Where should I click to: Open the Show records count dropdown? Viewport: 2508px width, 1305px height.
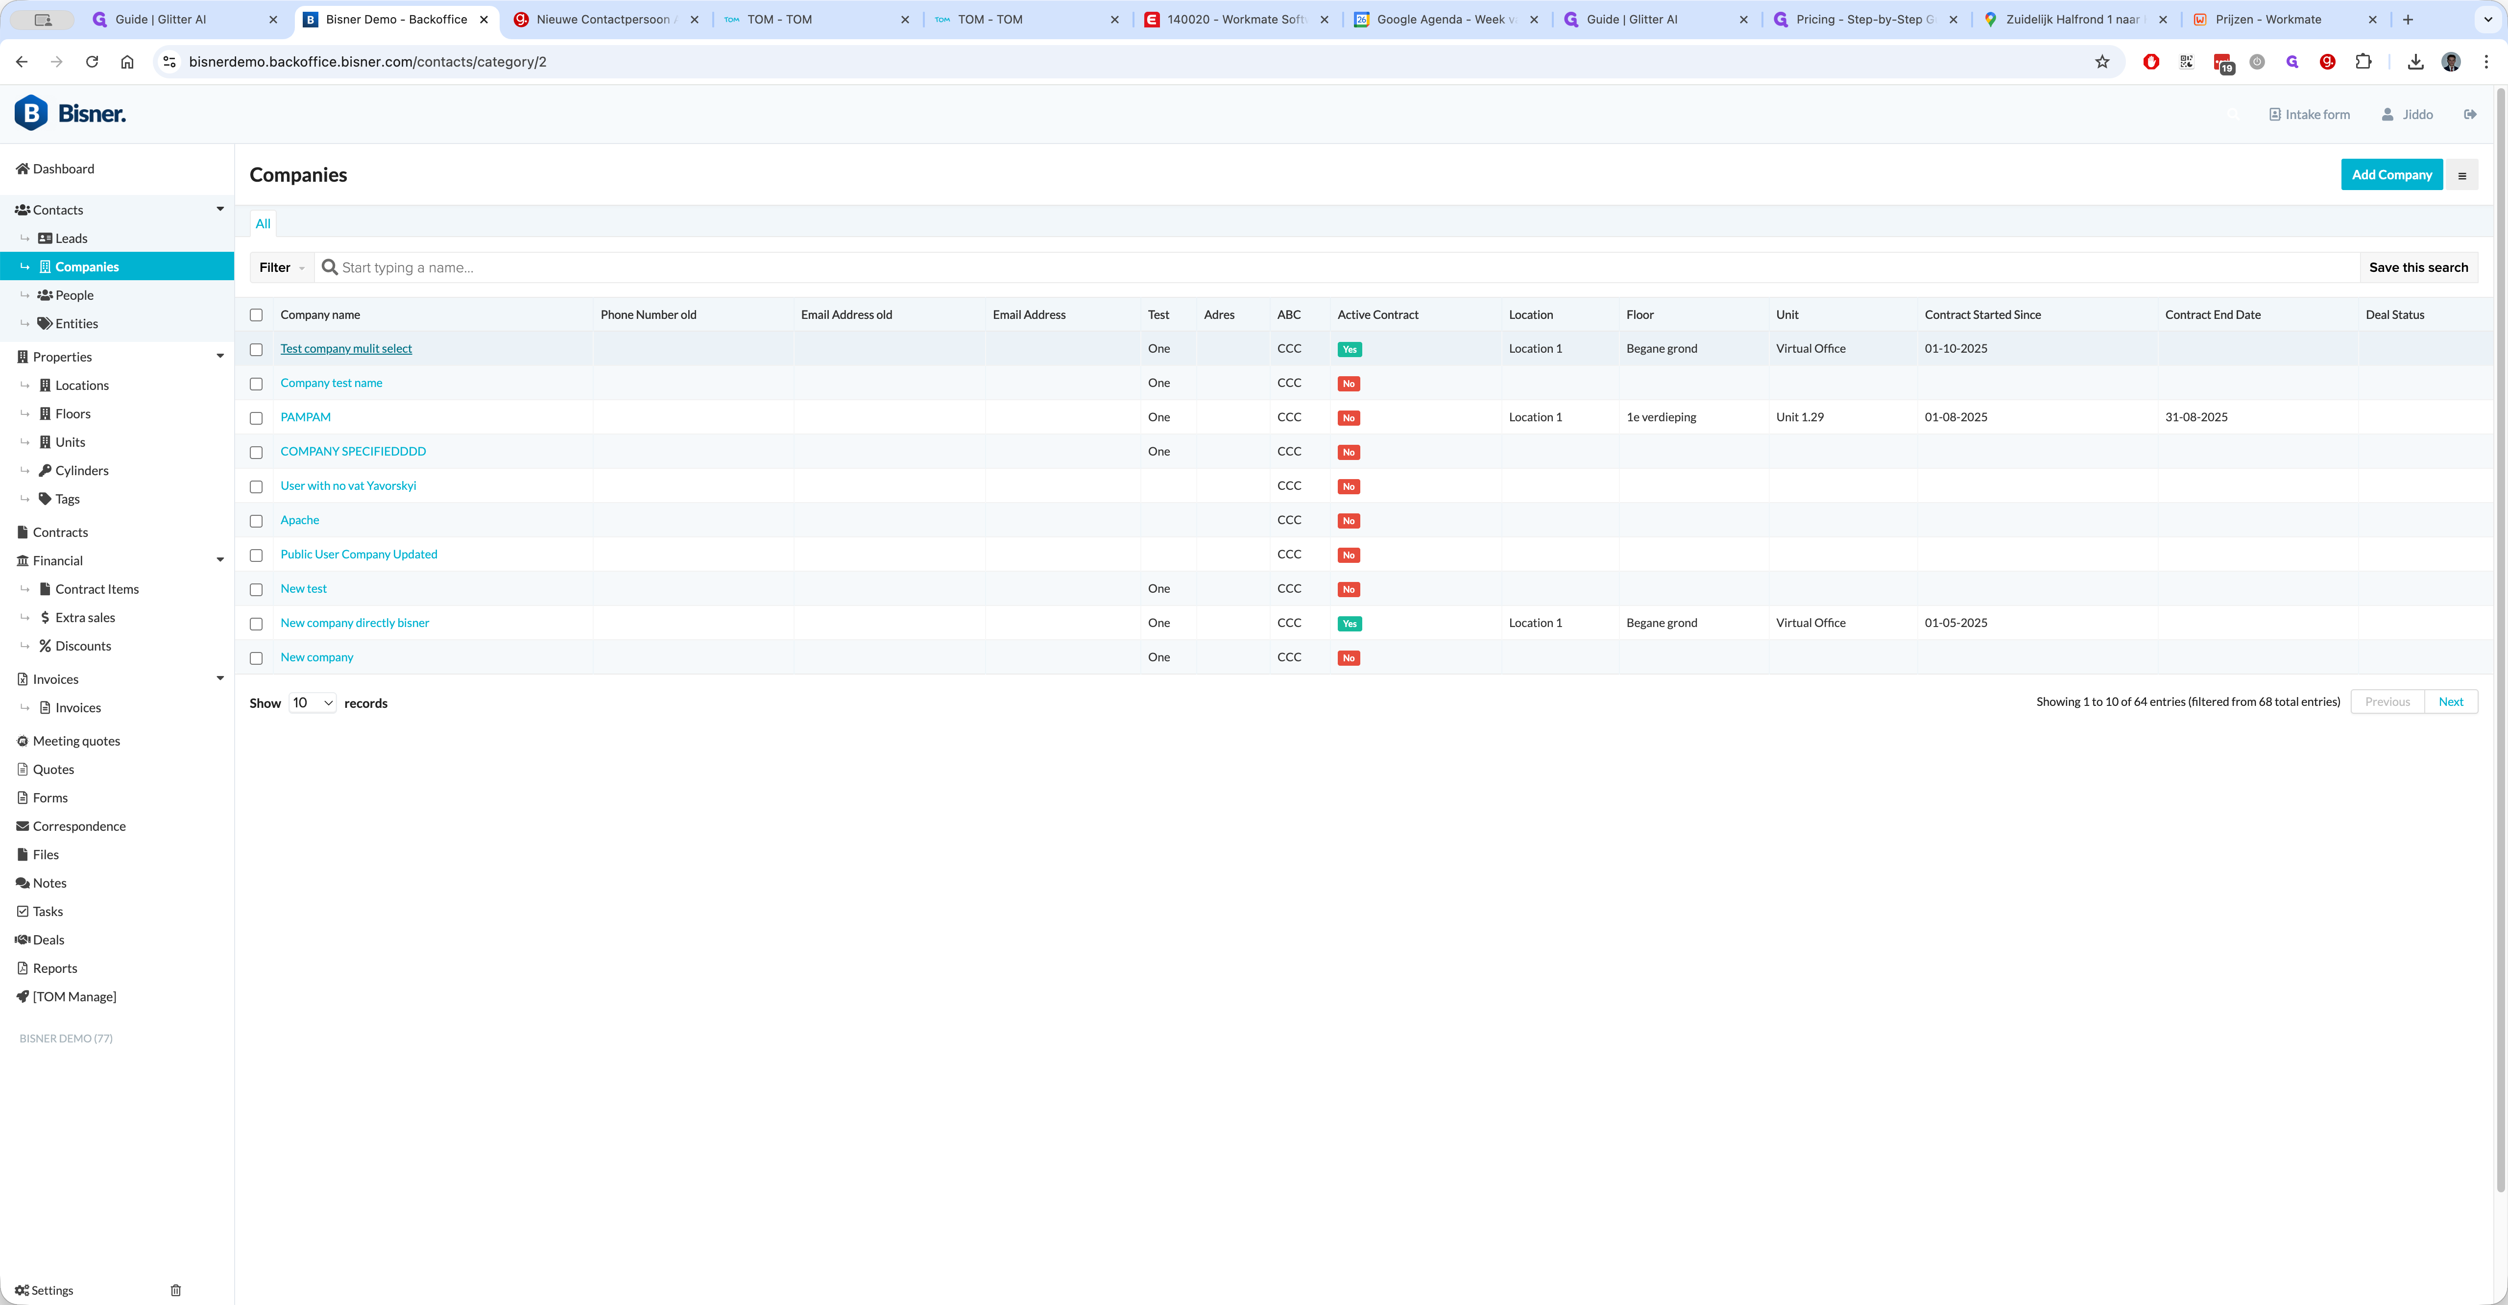coord(313,703)
